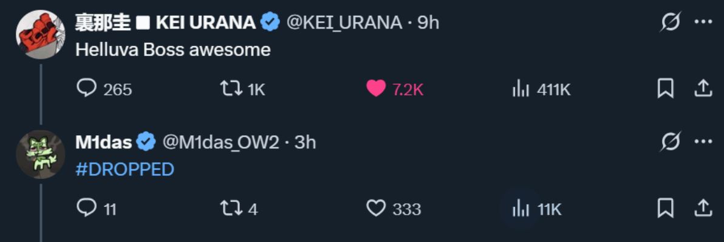Open the @KEI_URANA handle link
724x242 pixels.
(x=344, y=22)
